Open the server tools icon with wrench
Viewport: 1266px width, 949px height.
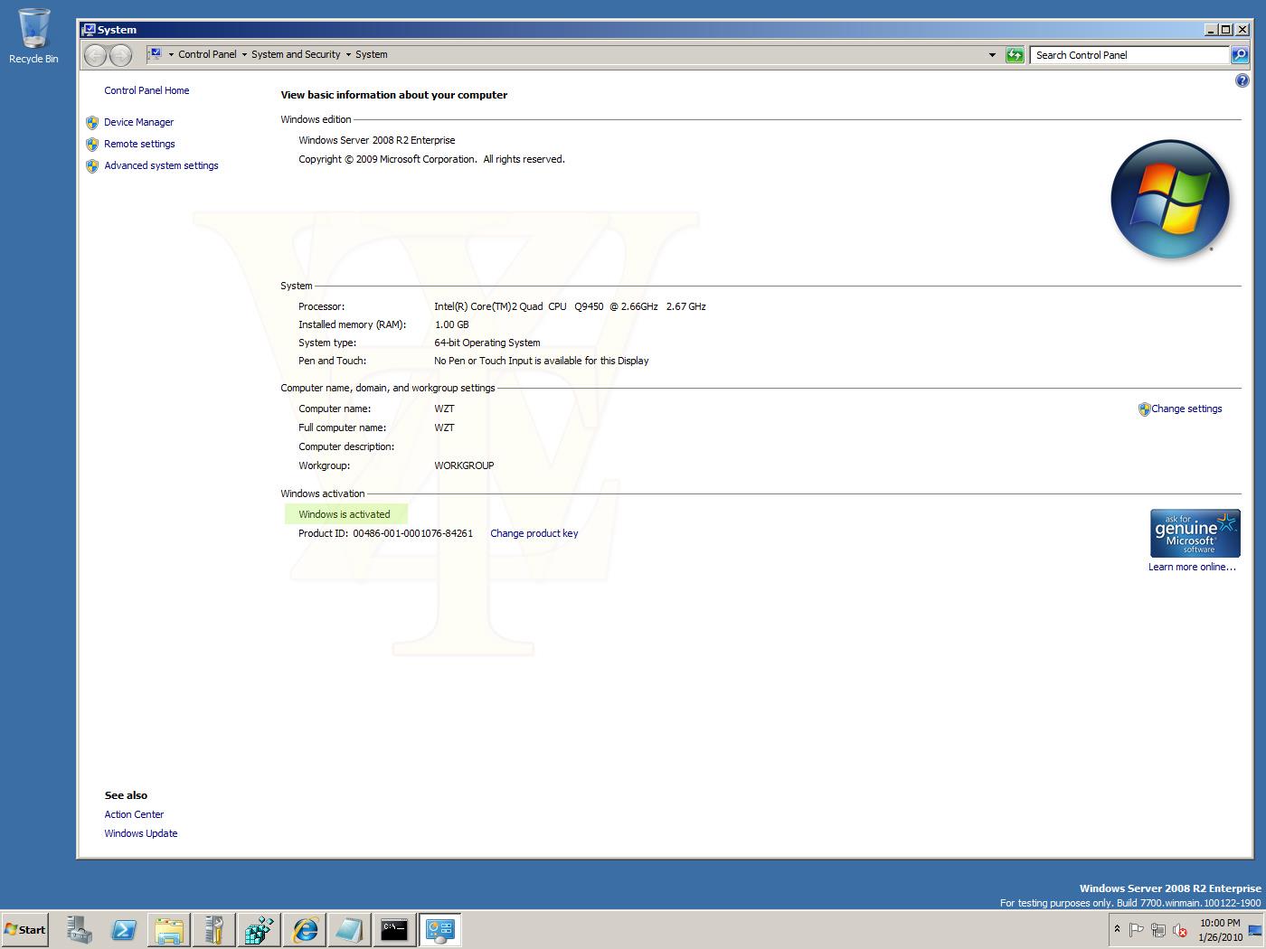(214, 929)
